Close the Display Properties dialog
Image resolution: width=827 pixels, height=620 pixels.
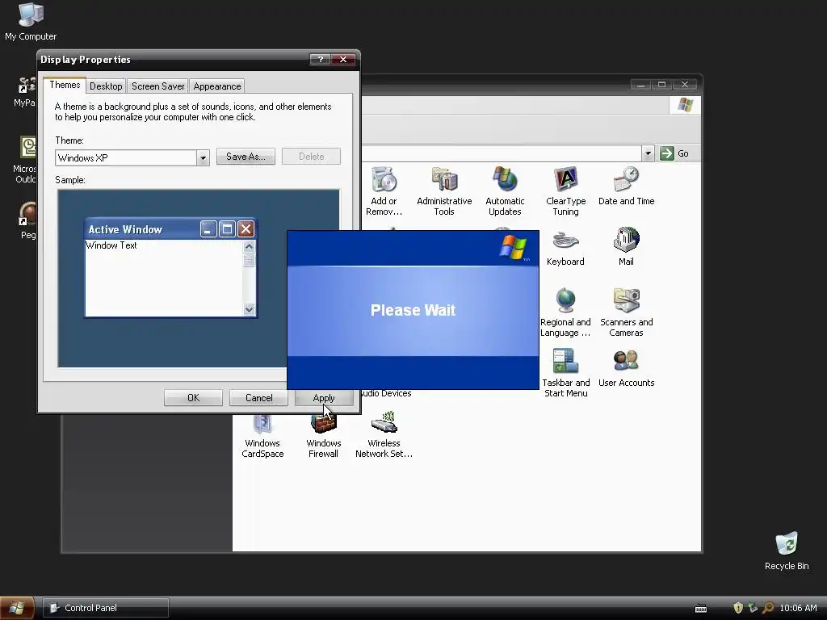(343, 59)
